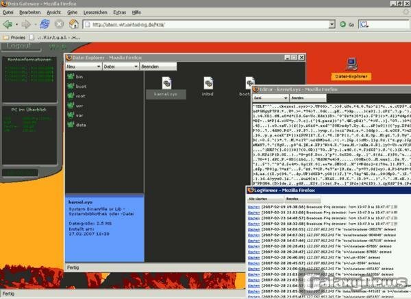The image size is (411, 299).
Task: Click the Fertig status in Datei Explorer
Action: [73, 267]
